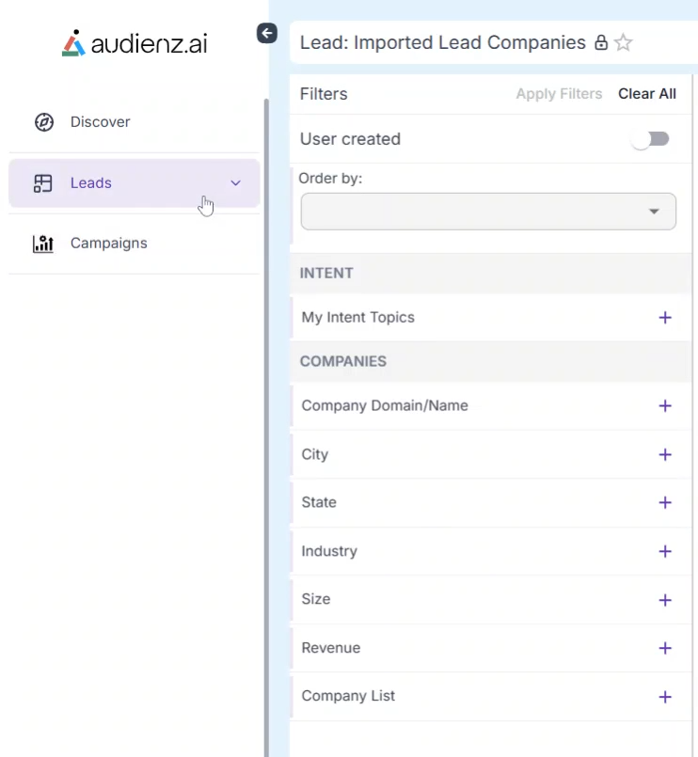Toggle the User created switch
Screen dimensions: 698x757
[x=650, y=139]
